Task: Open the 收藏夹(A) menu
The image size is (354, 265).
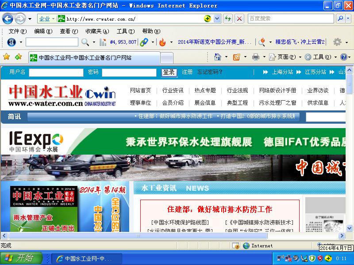Action: coord(97,31)
